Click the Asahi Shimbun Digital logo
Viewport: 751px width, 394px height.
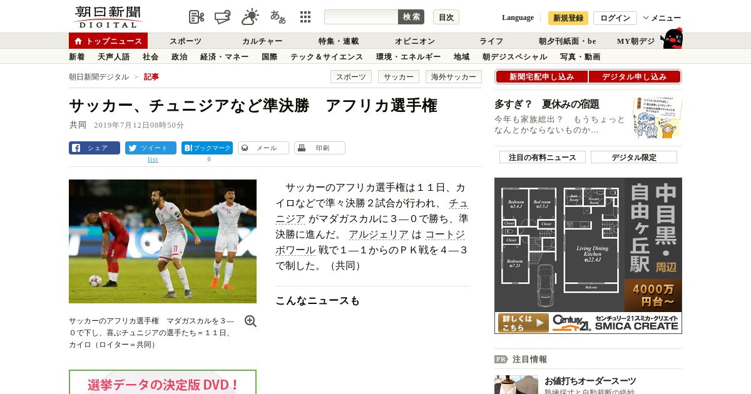(x=108, y=17)
